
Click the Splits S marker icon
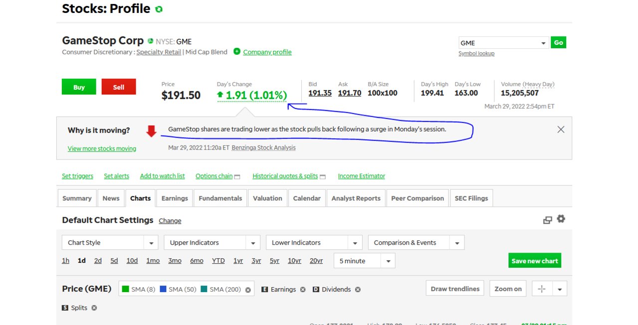65,308
